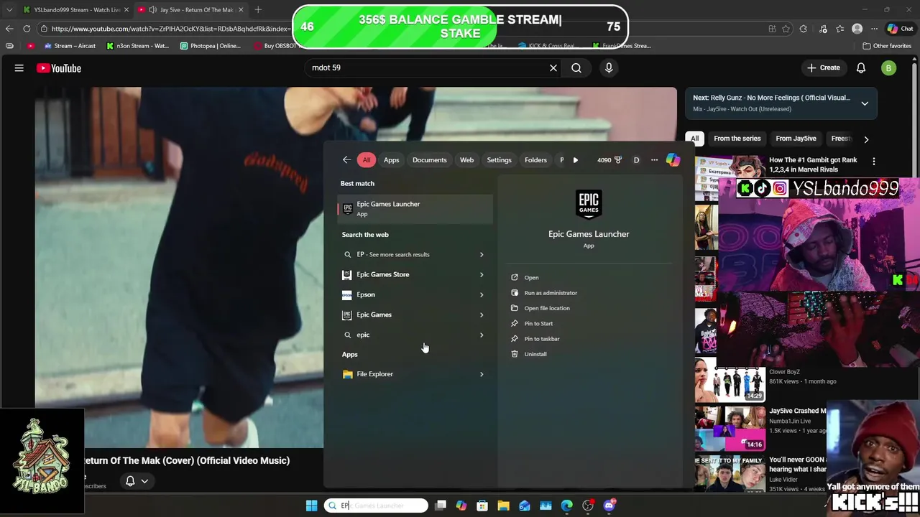Open Edge Copilot Chat button

pyautogui.click(x=901, y=29)
